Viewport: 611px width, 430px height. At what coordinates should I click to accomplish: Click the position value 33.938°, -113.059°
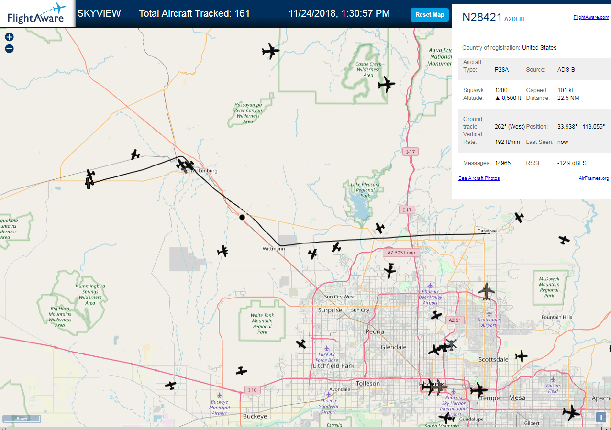(x=581, y=127)
